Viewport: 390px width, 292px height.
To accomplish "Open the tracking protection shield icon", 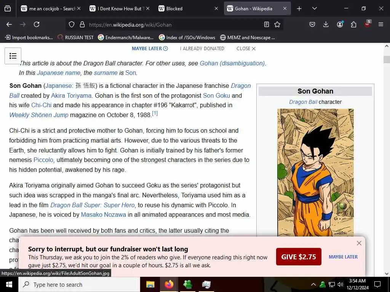I will [x=72, y=25].
